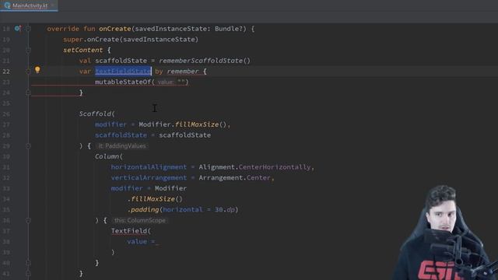Click super.onCreate call on line 19
Screen dimensions: 498x280
tap(131, 40)
